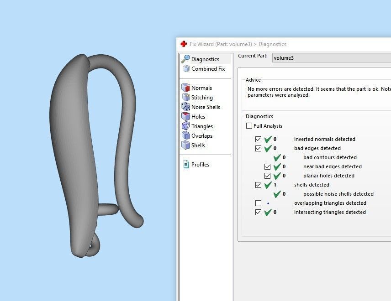Click 'bad contours detected' text

pyautogui.click(x=330, y=157)
